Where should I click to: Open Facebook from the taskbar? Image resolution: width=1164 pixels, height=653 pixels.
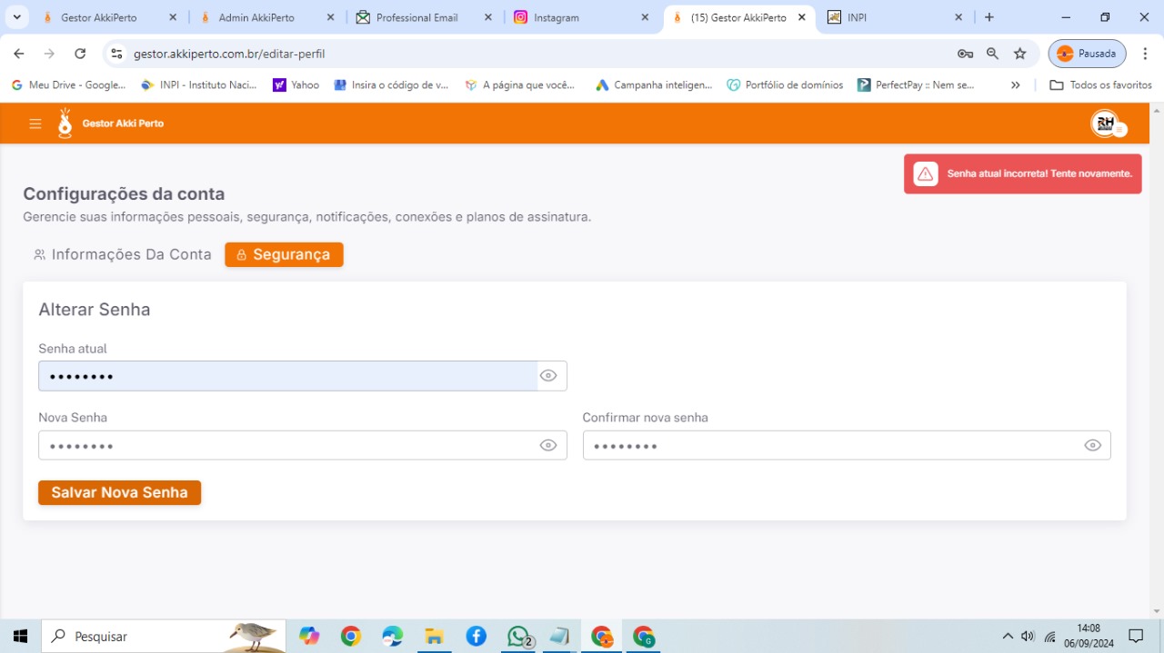[x=477, y=637]
